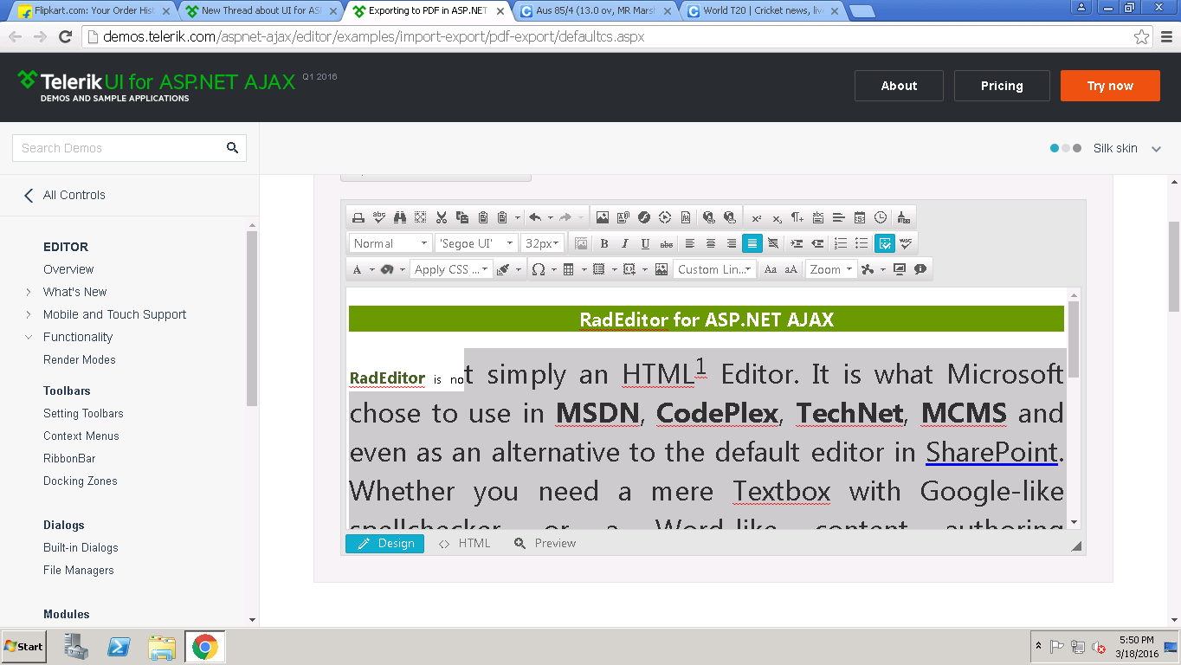
Task: Open the Foreground Color picker (A icon)
Action: point(358,269)
